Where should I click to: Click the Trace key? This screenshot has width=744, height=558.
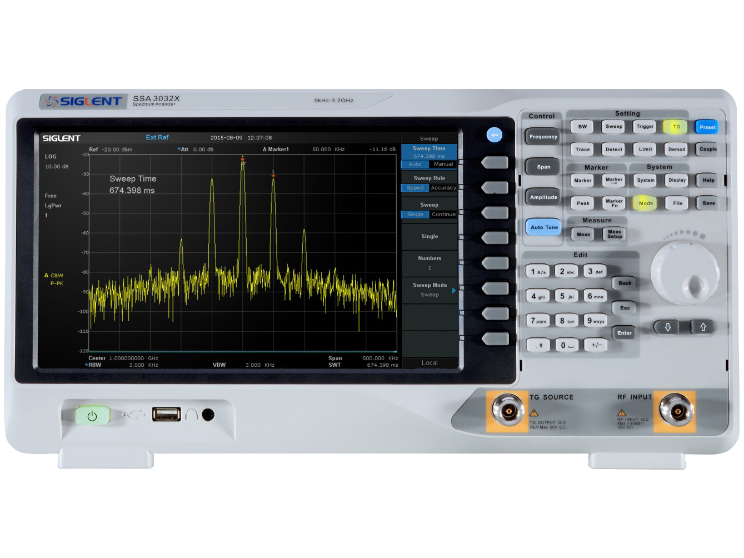tap(583, 150)
